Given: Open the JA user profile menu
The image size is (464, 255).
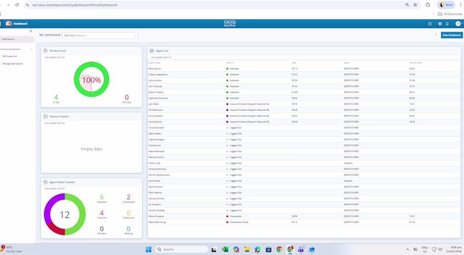Looking at the screenshot, I should (459, 24).
